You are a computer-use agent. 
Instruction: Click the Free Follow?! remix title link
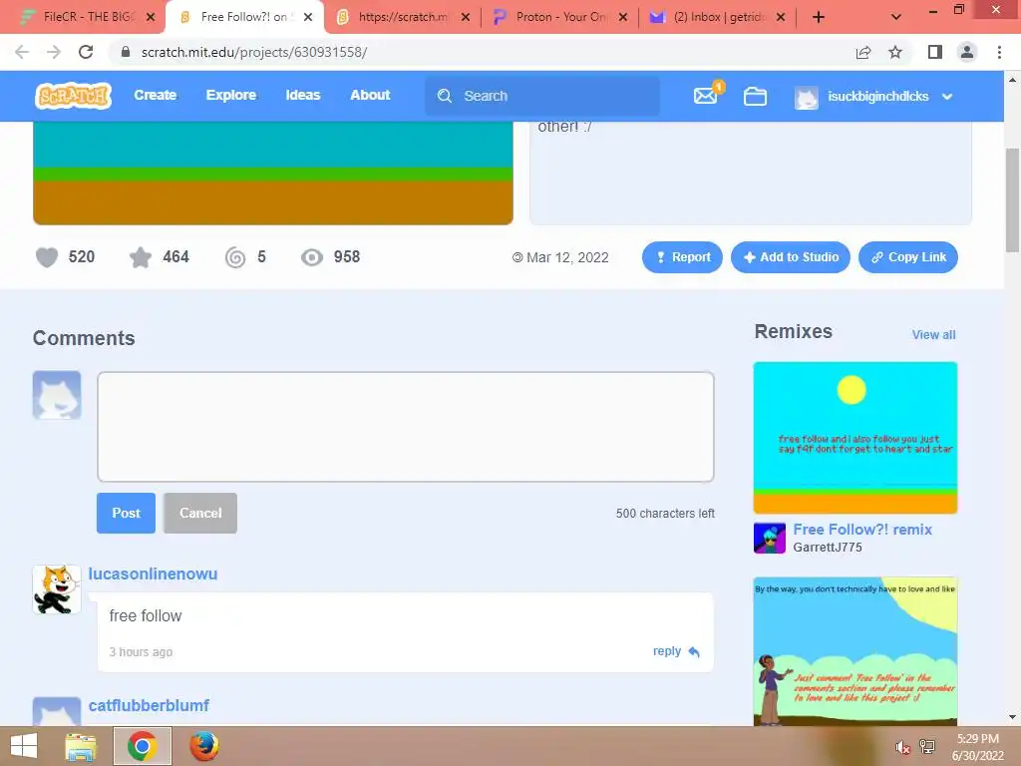tap(862, 530)
